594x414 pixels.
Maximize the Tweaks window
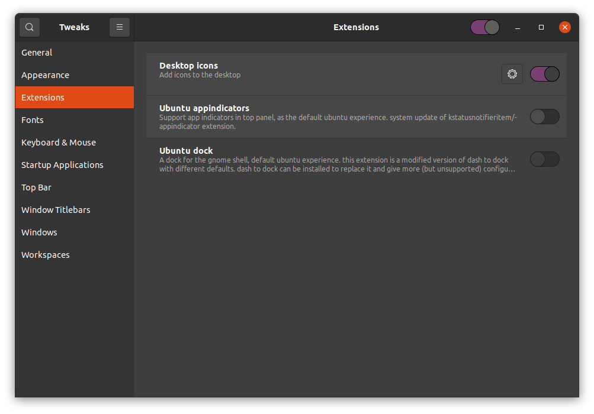point(541,27)
